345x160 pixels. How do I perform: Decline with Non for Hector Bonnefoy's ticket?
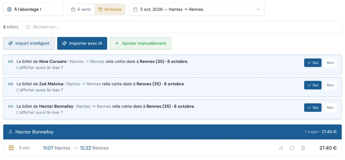pos(330,107)
